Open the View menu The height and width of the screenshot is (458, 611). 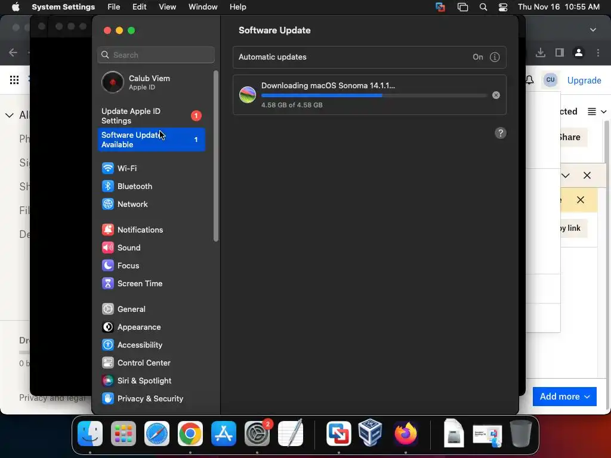point(168,7)
